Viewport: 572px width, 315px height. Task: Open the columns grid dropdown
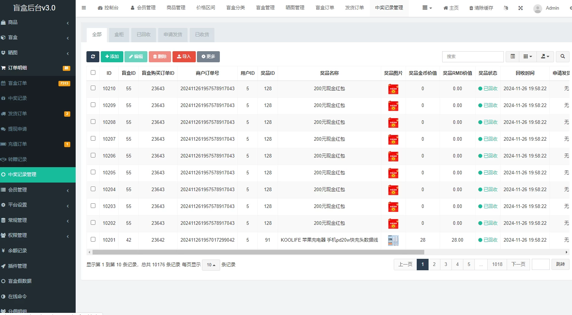coord(528,57)
